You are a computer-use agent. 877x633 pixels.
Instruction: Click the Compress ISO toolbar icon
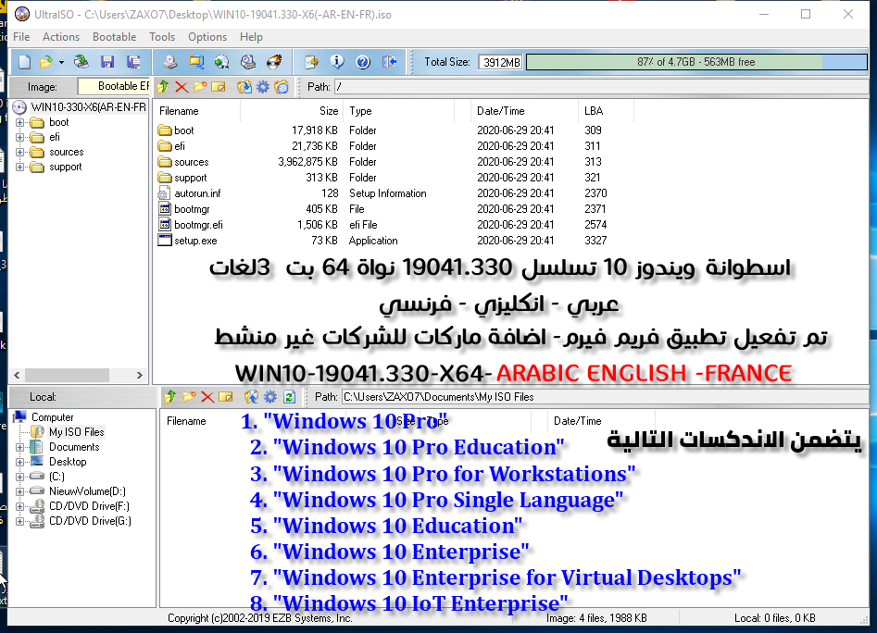tap(196, 61)
